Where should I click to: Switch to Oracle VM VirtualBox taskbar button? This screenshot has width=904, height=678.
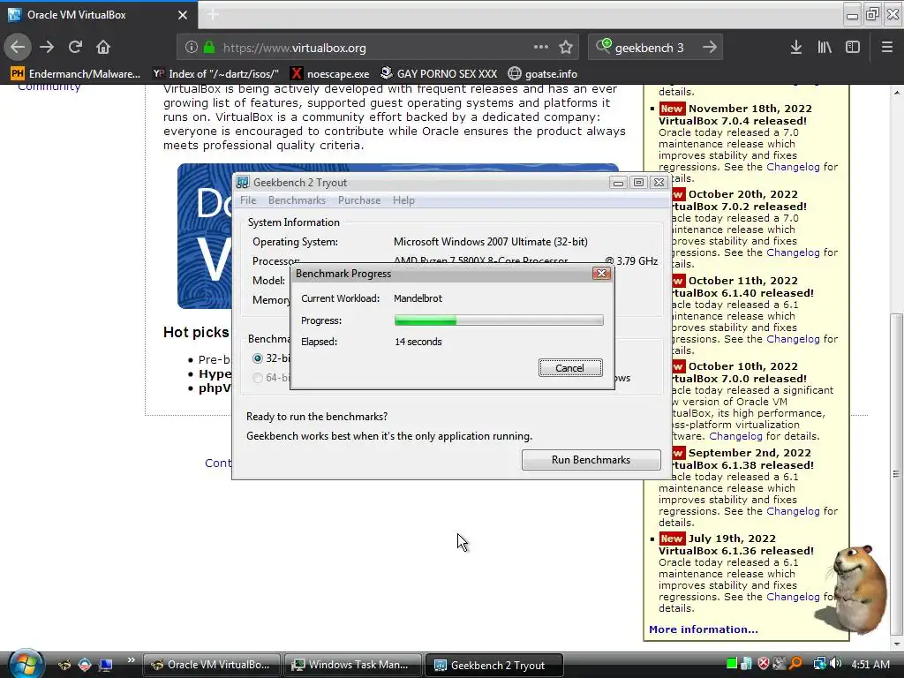pos(211,665)
